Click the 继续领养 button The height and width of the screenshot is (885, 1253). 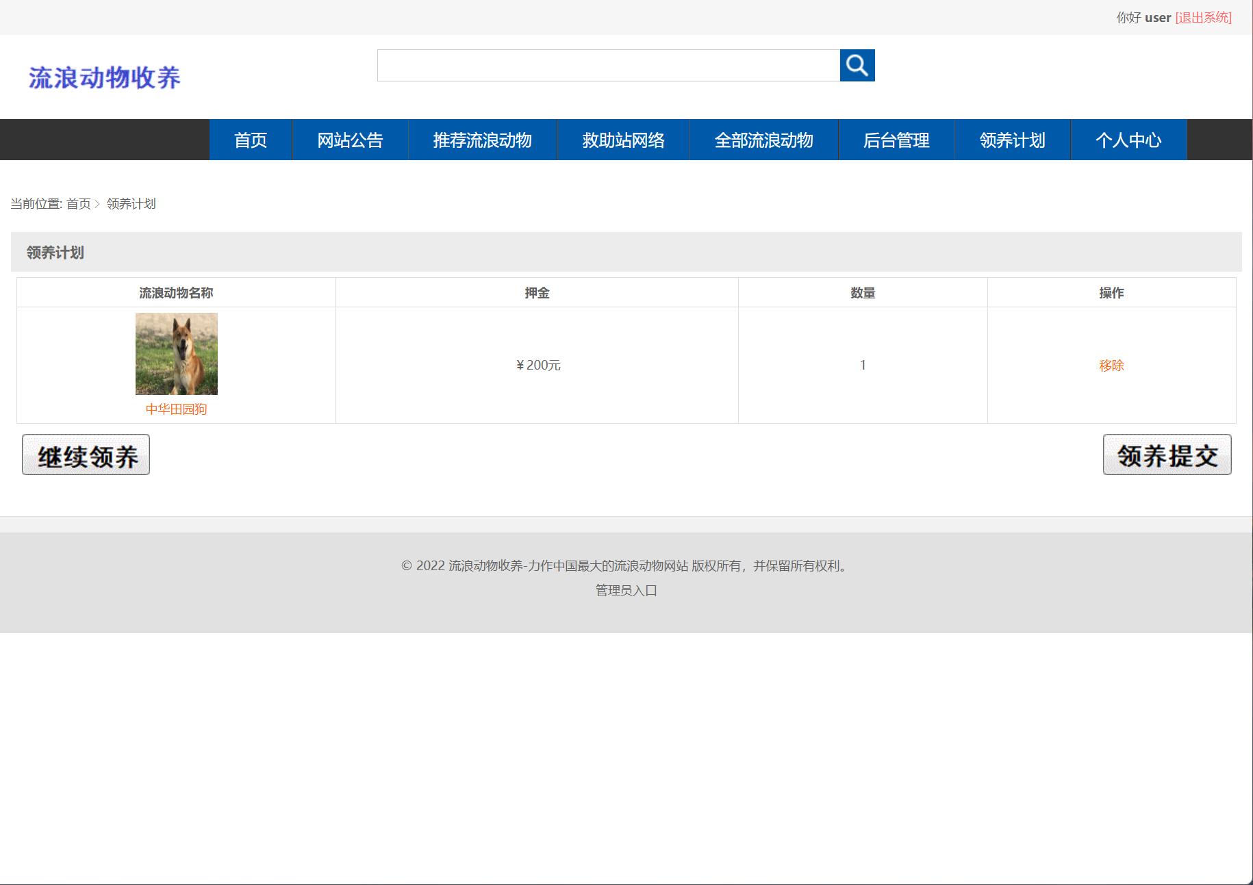point(85,454)
